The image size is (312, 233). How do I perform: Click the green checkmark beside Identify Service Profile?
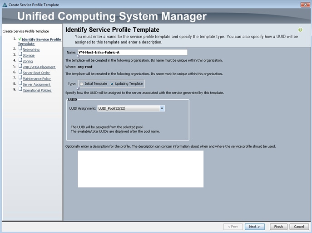(20, 39)
